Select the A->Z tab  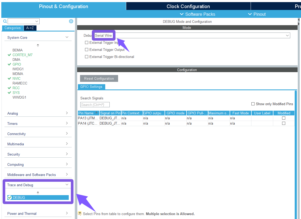point(30,28)
